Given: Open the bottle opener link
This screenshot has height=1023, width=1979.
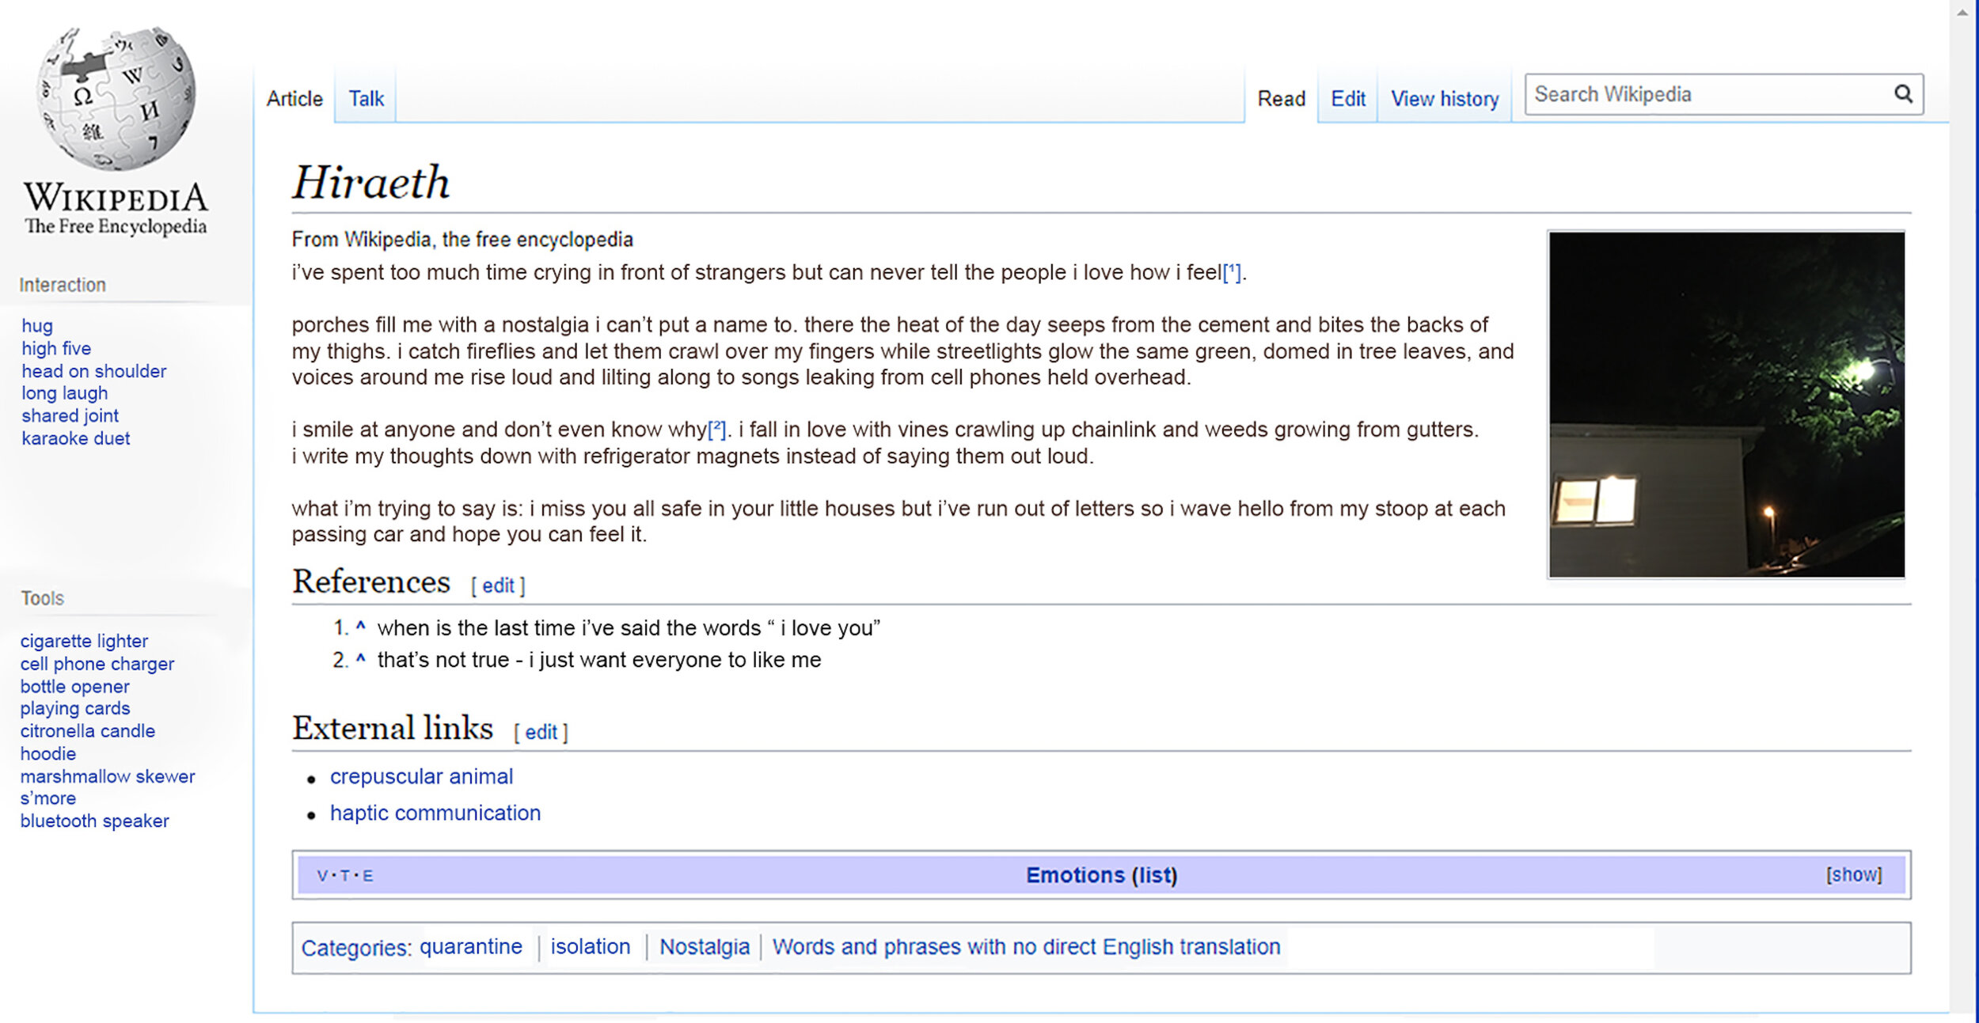Looking at the screenshot, I should pyautogui.click(x=74, y=686).
